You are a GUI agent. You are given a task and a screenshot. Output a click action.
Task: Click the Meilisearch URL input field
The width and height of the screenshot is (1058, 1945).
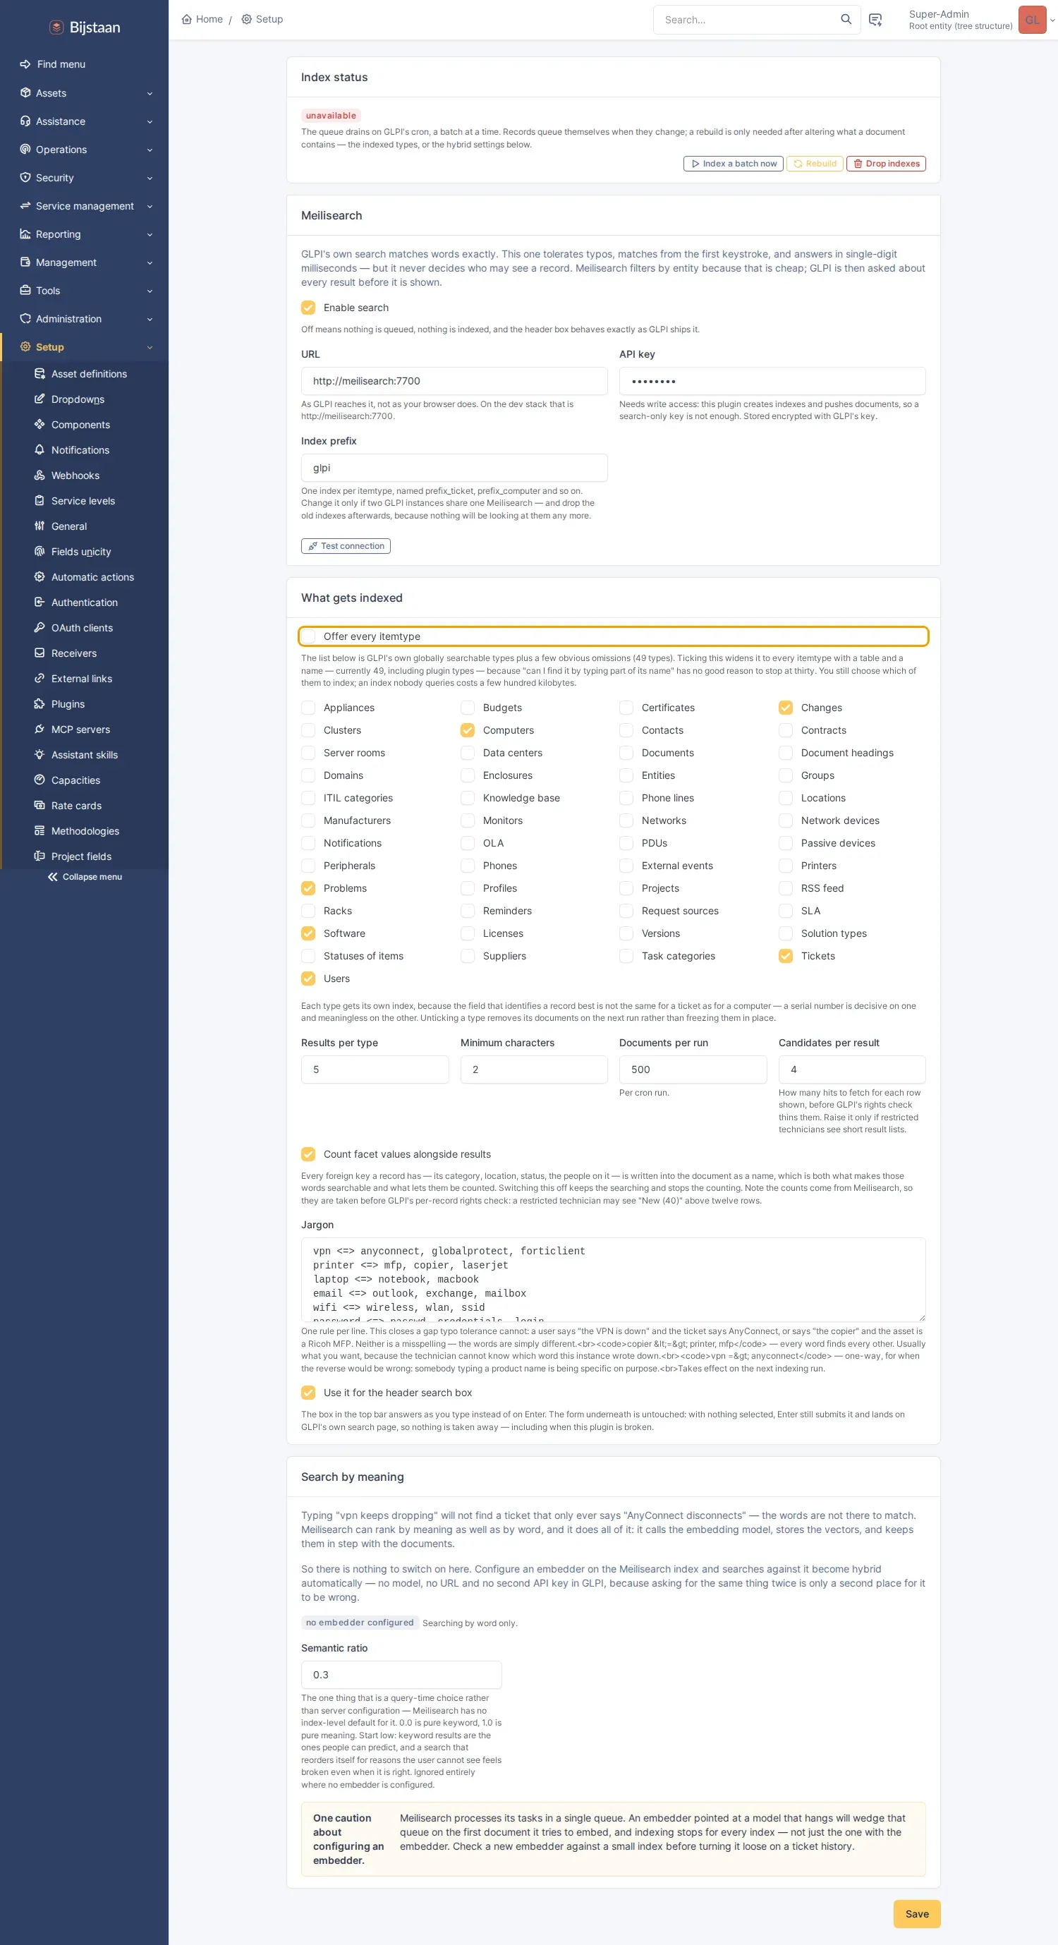tap(454, 381)
